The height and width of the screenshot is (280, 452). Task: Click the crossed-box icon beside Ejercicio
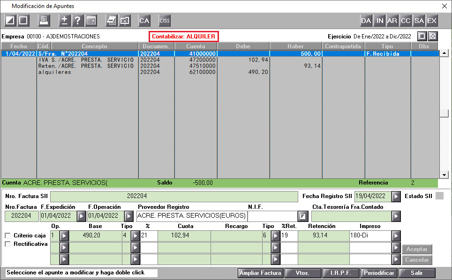[x=433, y=36]
